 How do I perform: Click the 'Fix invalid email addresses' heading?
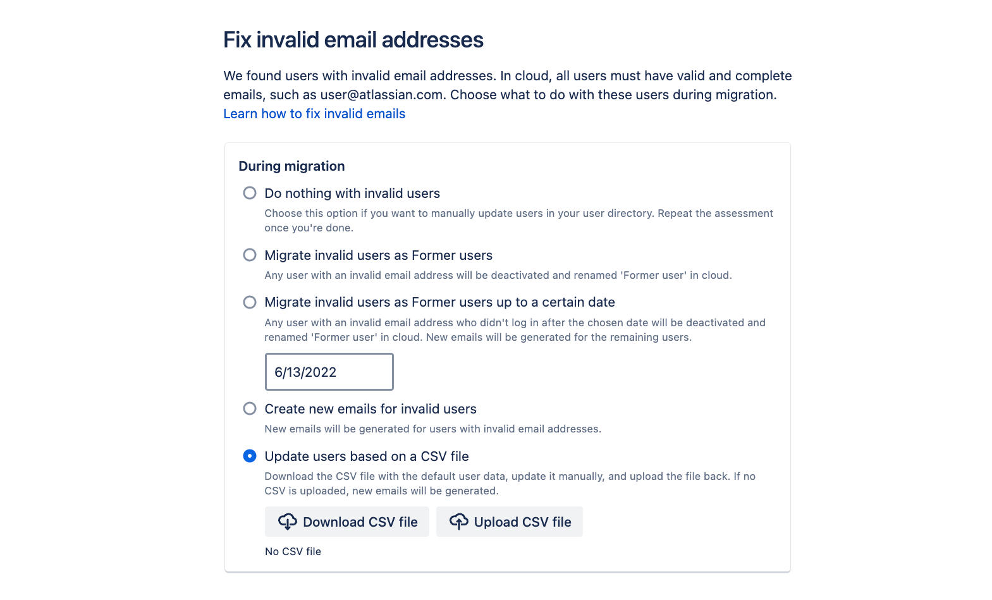(352, 39)
